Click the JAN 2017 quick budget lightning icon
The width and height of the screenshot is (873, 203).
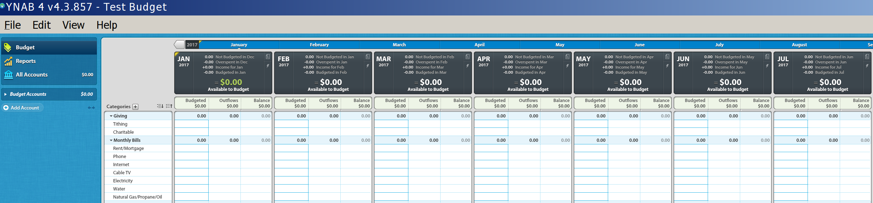pyautogui.click(x=268, y=66)
